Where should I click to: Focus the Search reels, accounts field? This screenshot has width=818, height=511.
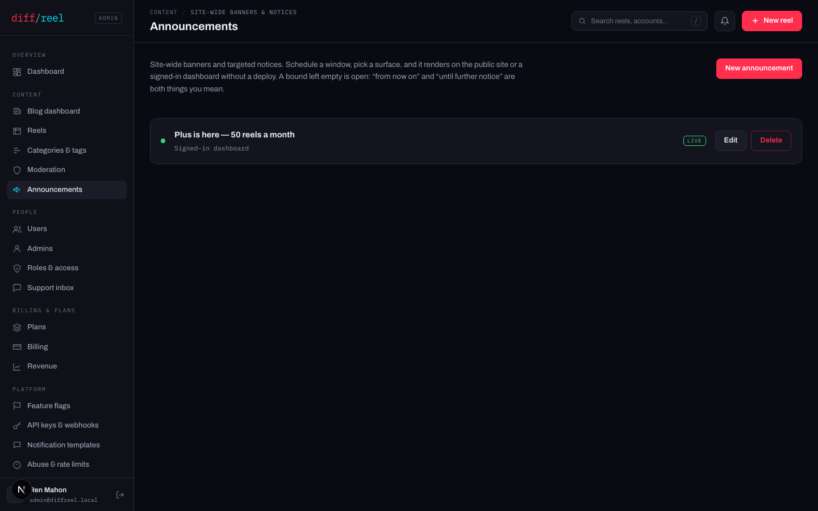pos(640,21)
